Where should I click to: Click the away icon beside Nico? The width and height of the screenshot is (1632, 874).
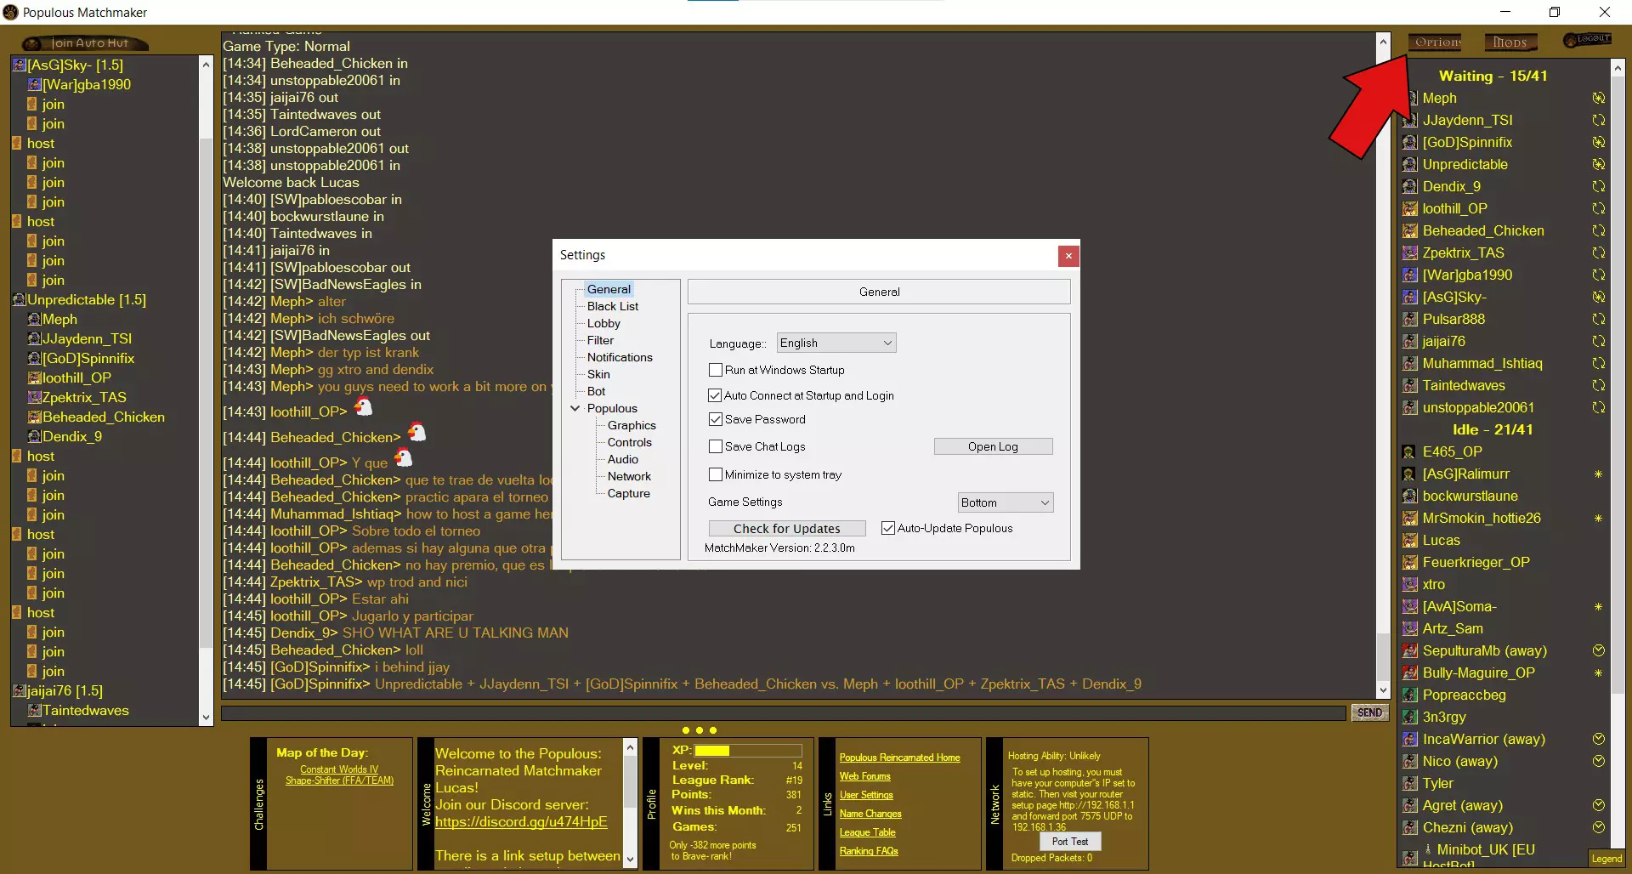point(1599,761)
